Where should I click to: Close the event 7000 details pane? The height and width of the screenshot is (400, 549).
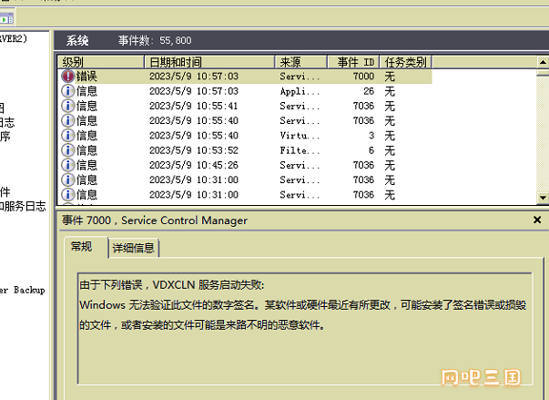537,220
